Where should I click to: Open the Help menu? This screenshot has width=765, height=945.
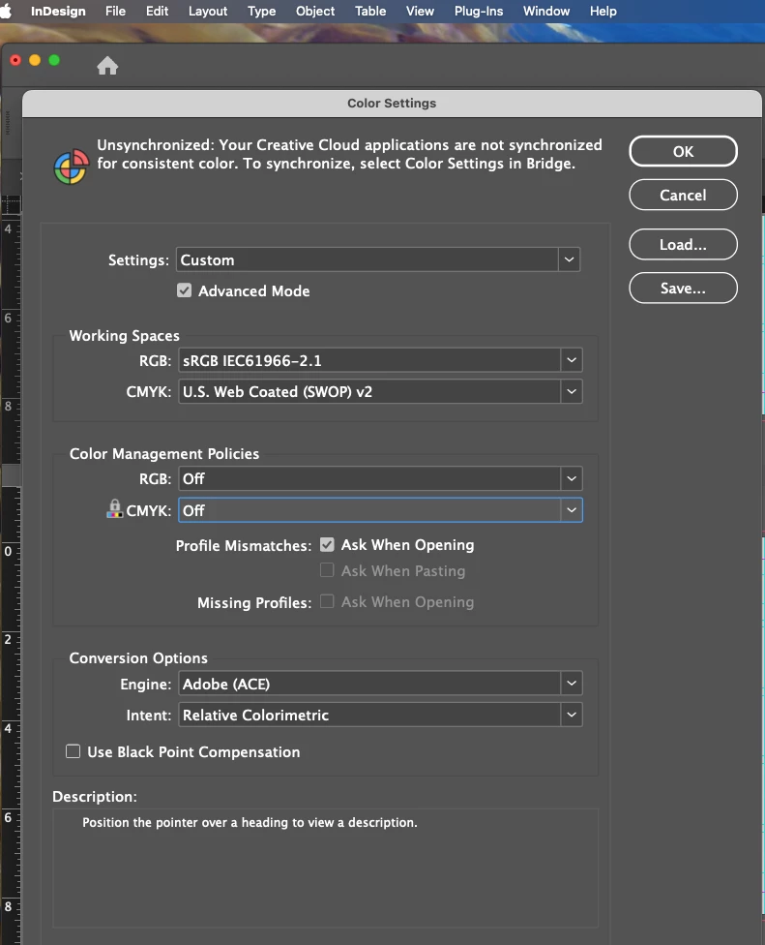tap(603, 11)
